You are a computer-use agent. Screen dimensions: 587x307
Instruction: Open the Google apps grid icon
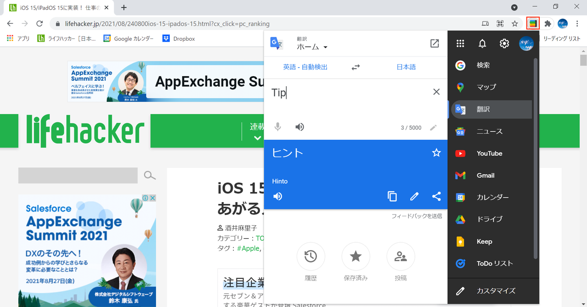pos(460,44)
